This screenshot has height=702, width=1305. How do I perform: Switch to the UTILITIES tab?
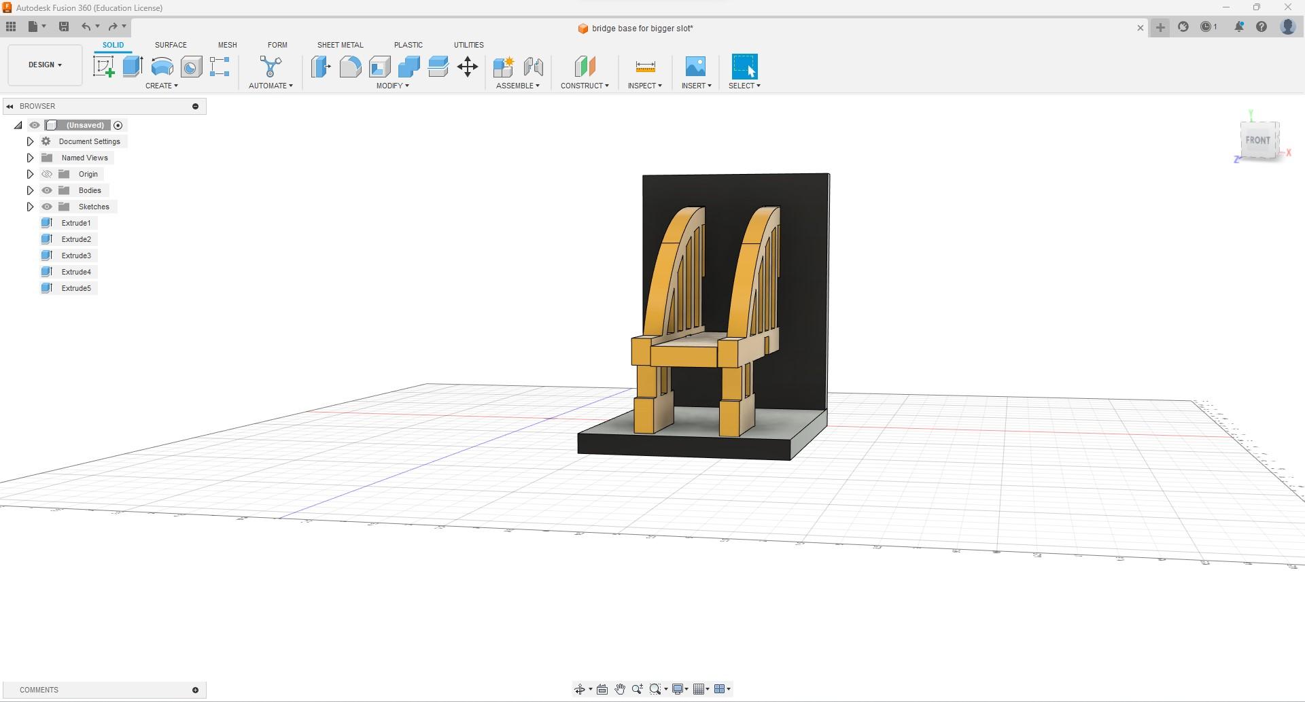coord(469,45)
